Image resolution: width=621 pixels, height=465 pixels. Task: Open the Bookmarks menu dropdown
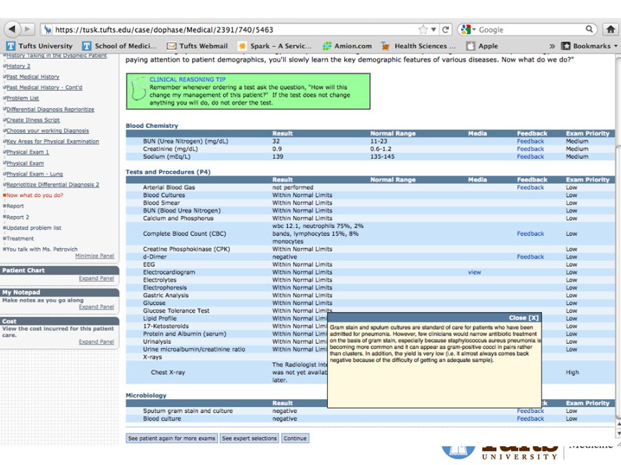[x=590, y=46]
